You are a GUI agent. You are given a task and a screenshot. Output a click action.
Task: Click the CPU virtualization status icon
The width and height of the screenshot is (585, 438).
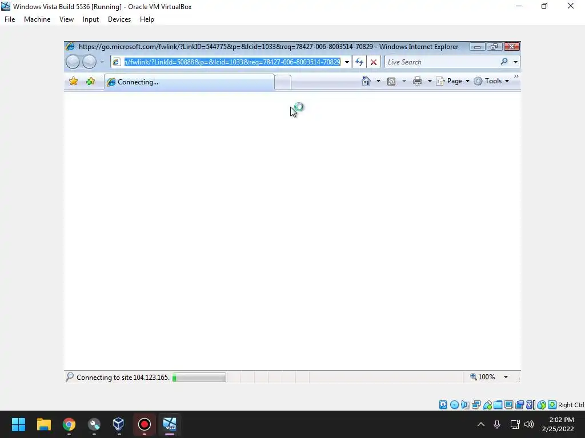[531, 405]
